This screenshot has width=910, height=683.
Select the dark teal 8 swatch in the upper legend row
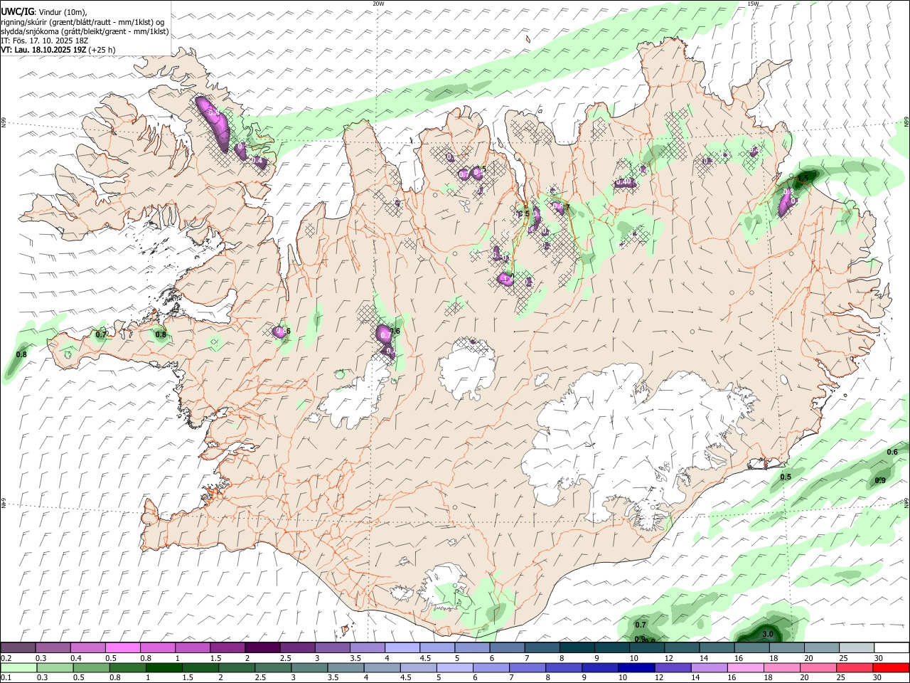tap(577, 648)
